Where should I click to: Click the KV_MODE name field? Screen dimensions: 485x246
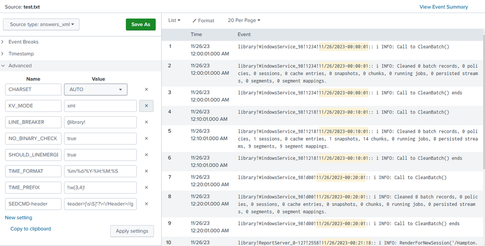click(x=33, y=106)
